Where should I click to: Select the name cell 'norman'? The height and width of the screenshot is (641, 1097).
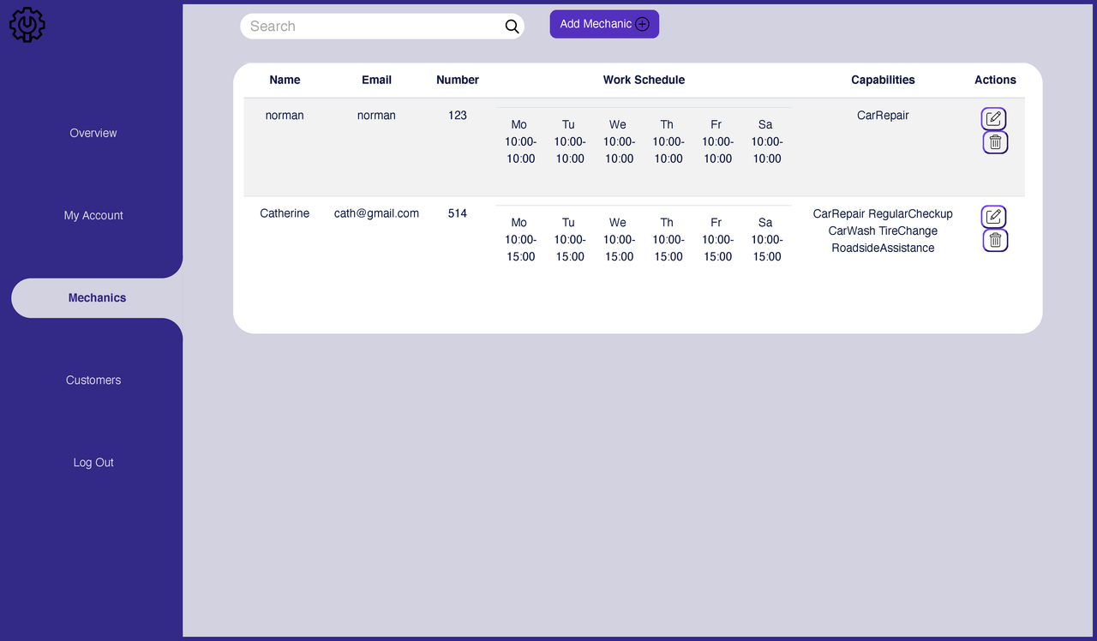pos(285,115)
